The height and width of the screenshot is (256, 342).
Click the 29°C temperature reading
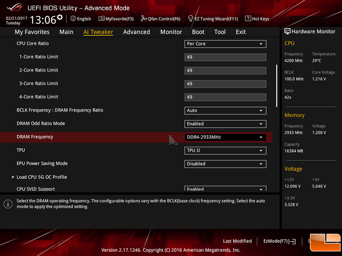coord(316,60)
